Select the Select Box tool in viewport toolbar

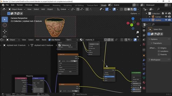click(x=5, y=19)
